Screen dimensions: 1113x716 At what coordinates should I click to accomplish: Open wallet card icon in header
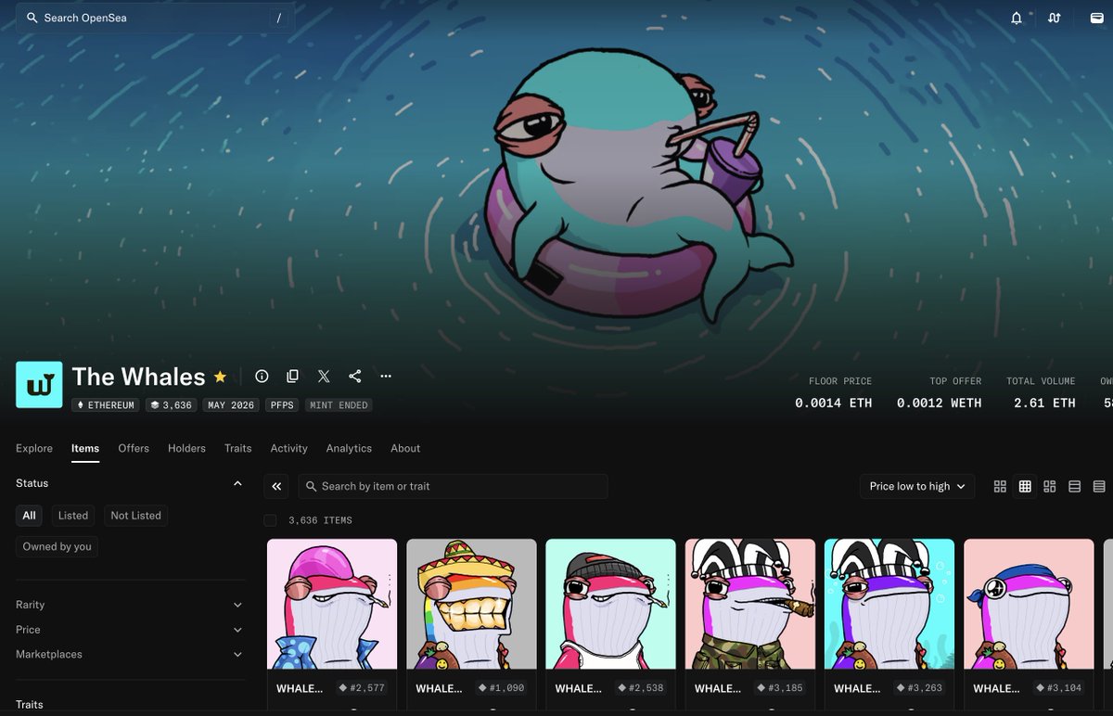click(1096, 18)
